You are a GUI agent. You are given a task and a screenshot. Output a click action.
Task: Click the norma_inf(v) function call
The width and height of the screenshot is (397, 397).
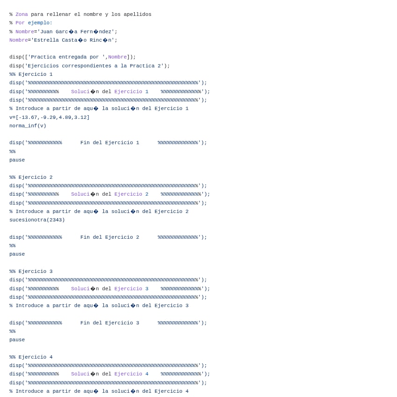(x=28, y=126)
